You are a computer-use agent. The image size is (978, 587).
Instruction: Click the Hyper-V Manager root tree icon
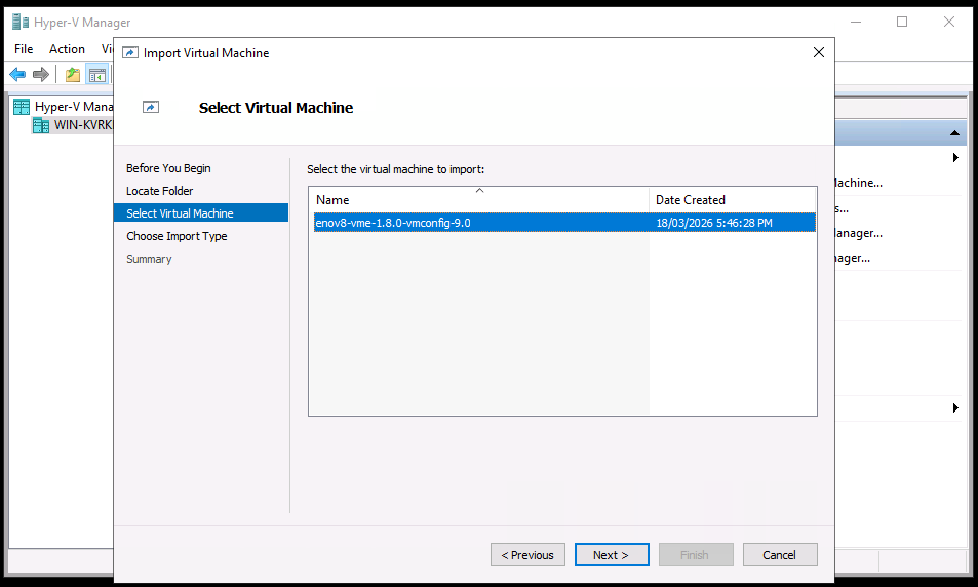pos(21,106)
